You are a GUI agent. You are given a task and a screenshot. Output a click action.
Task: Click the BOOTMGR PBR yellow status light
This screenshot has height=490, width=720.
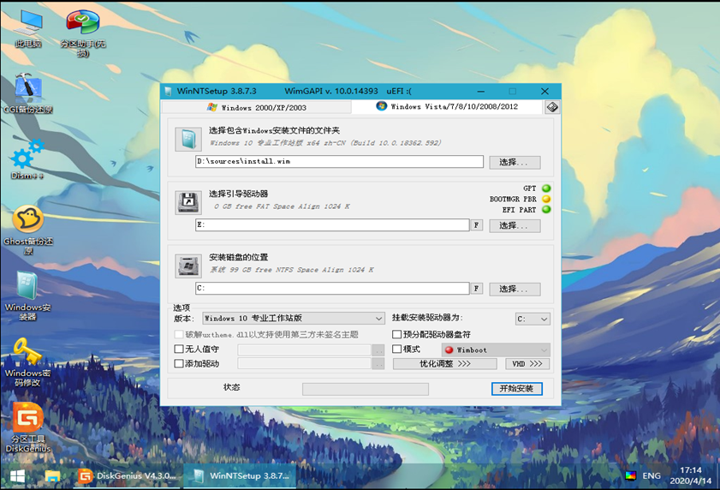click(546, 199)
